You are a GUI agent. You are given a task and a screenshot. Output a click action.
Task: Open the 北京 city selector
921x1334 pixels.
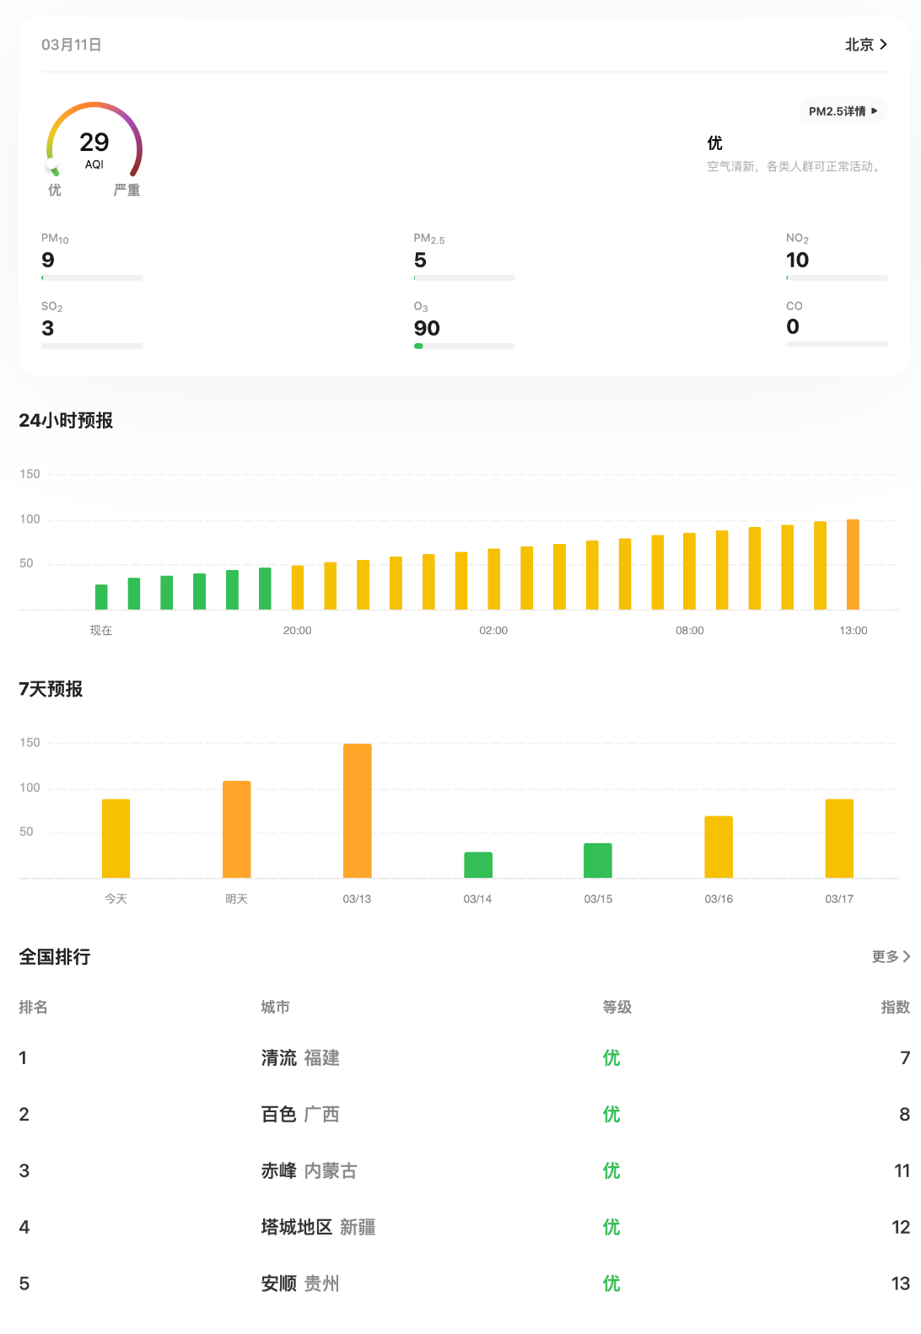866,45
